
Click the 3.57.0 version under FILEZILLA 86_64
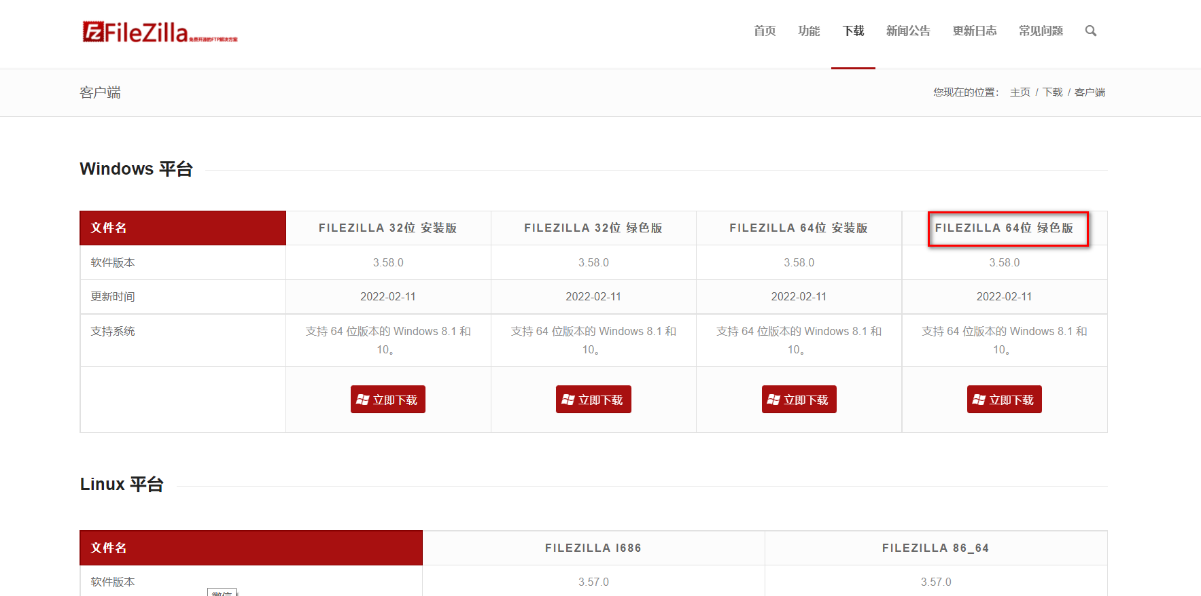point(936,582)
